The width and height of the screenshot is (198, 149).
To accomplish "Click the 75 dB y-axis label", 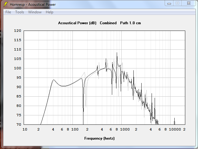I will click(19, 115).
